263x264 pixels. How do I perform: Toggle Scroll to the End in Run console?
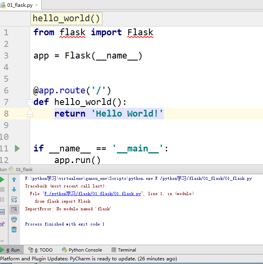[x=14, y=210]
